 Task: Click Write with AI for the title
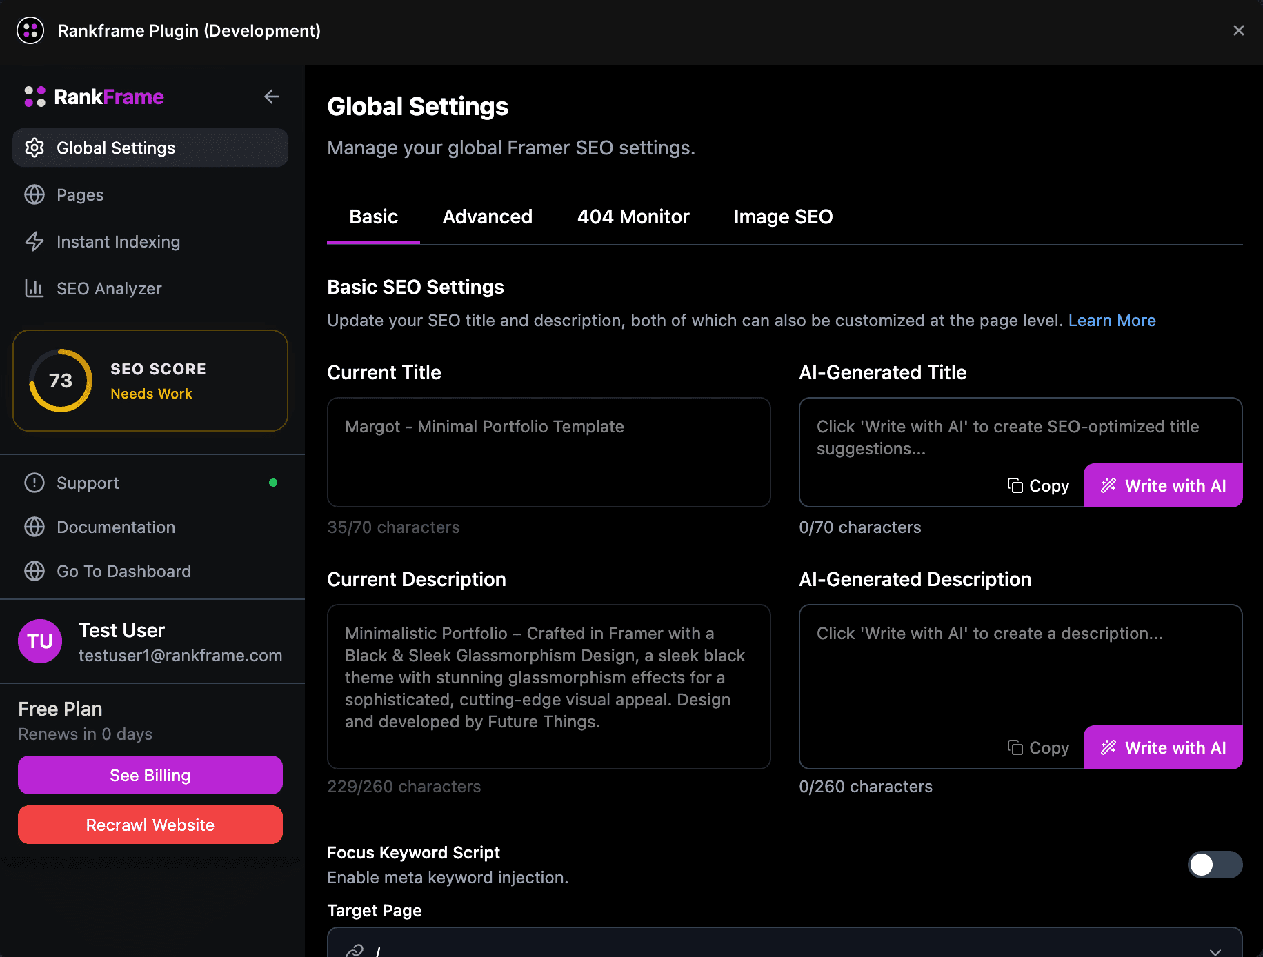[1163, 485]
